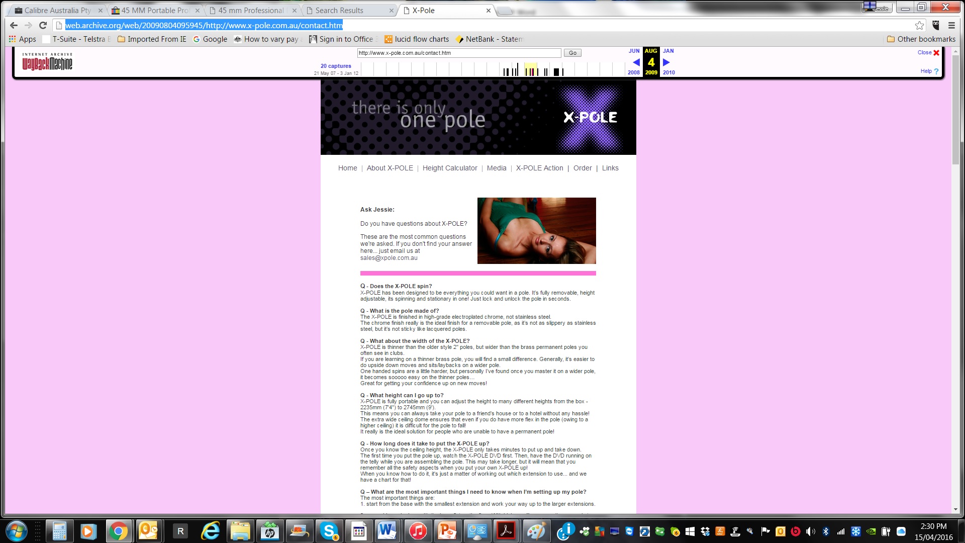Click the volume speaker icon in the system tray
This screenshot has width=965, height=543.
tap(810, 531)
